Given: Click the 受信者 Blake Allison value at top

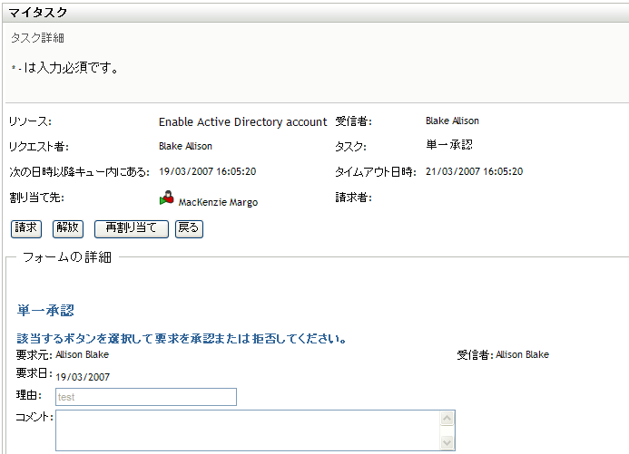Looking at the screenshot, I should pyautogui.click(x=452, y=121).
